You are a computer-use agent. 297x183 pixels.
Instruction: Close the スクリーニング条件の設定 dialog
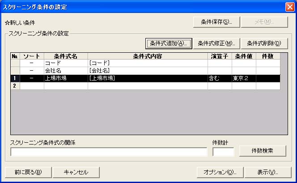289,7
